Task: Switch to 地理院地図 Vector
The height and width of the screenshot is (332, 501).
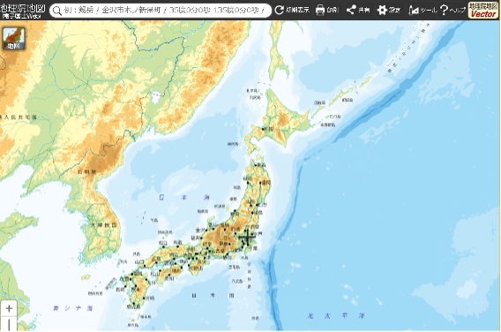Action: click(483, 10)
